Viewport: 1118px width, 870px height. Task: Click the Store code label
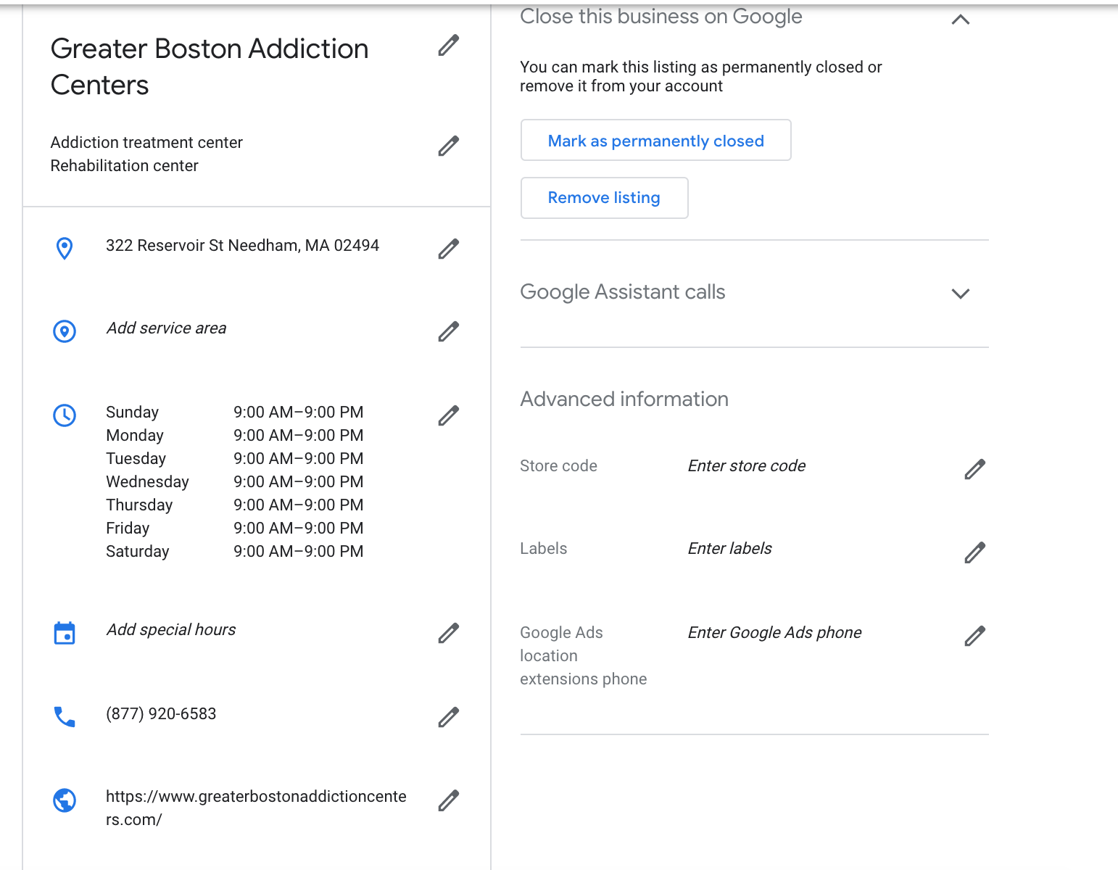[558, 465]
